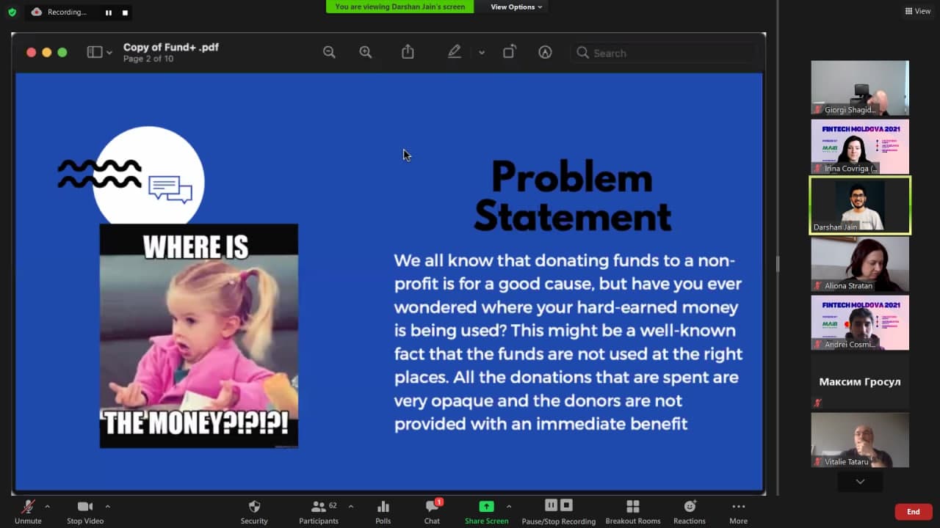
Task: Pause the recording in the top indicator
Action: click(109, 12)
